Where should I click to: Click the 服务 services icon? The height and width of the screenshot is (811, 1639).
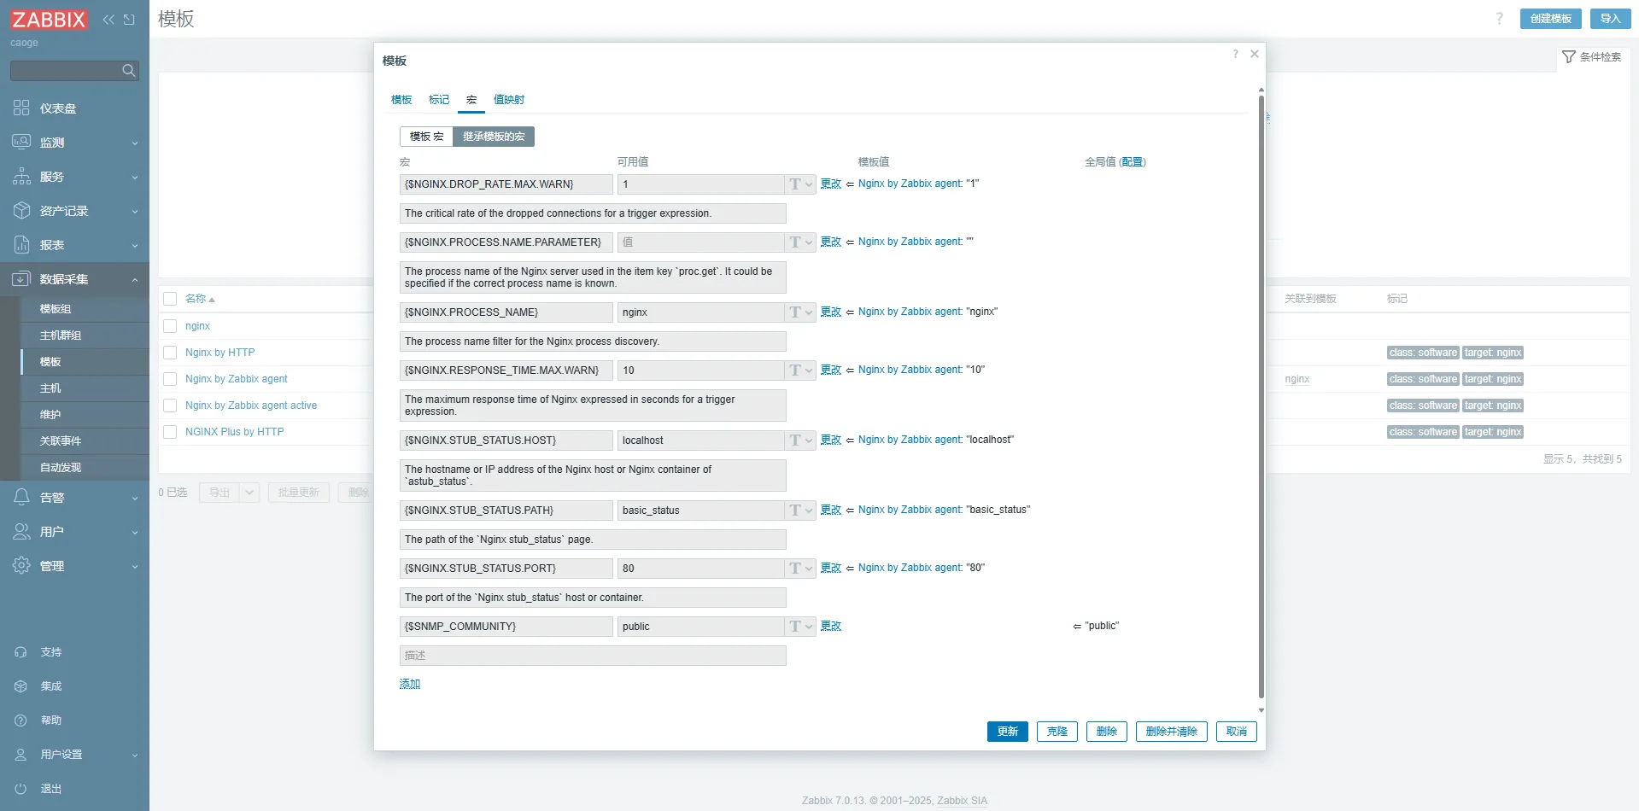tap(21, 177)
